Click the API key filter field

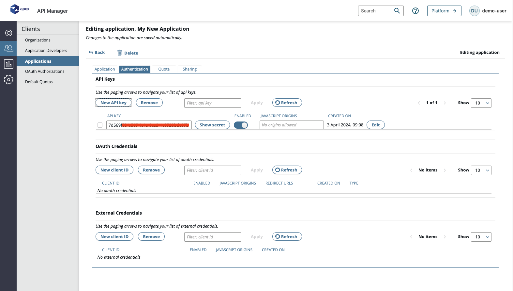point(213,103)
